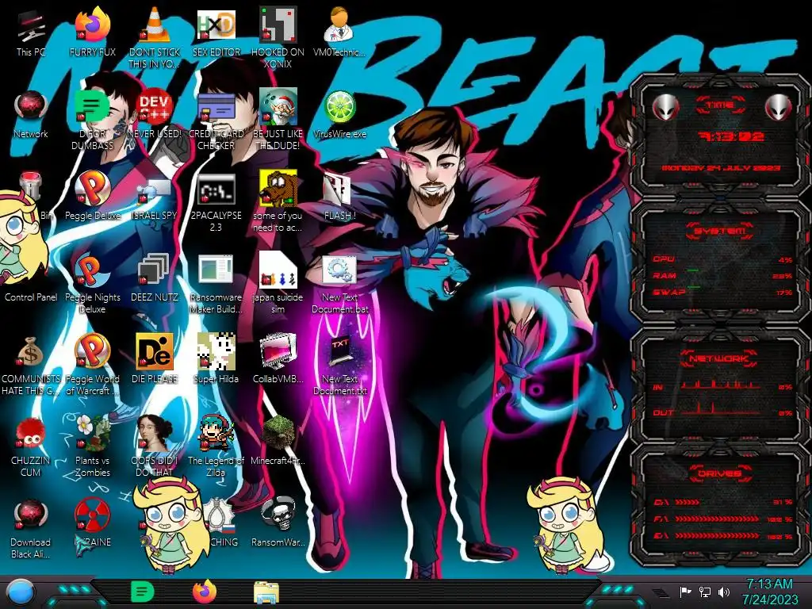This screenshot has height=609, width=812.
Task: Open the VirusWire.exe lime icon
Action: [x=339, y=107]
